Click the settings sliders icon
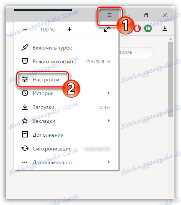 [25, 79]
